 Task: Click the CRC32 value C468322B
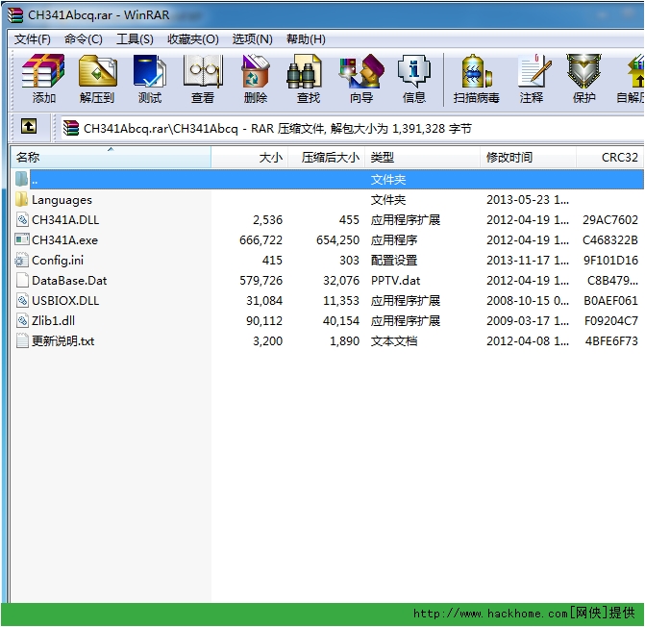pos(610,239)
